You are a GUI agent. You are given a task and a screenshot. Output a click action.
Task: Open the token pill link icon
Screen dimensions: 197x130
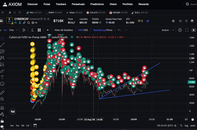point(24,23)
